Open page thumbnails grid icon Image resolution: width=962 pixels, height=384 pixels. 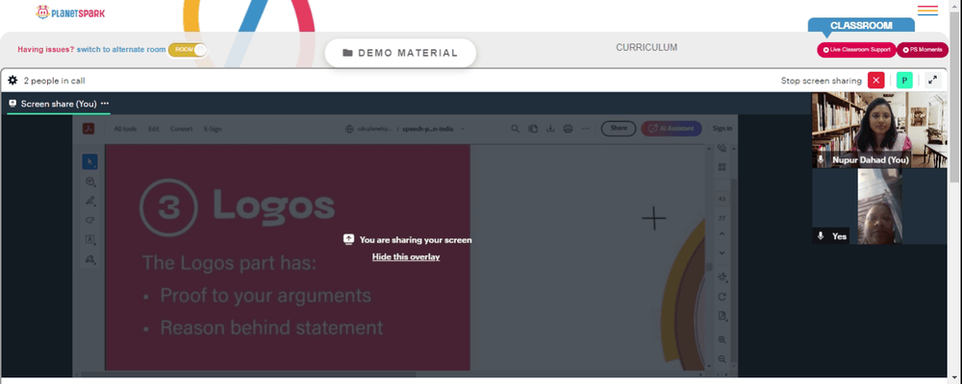[x=721, y=167]
